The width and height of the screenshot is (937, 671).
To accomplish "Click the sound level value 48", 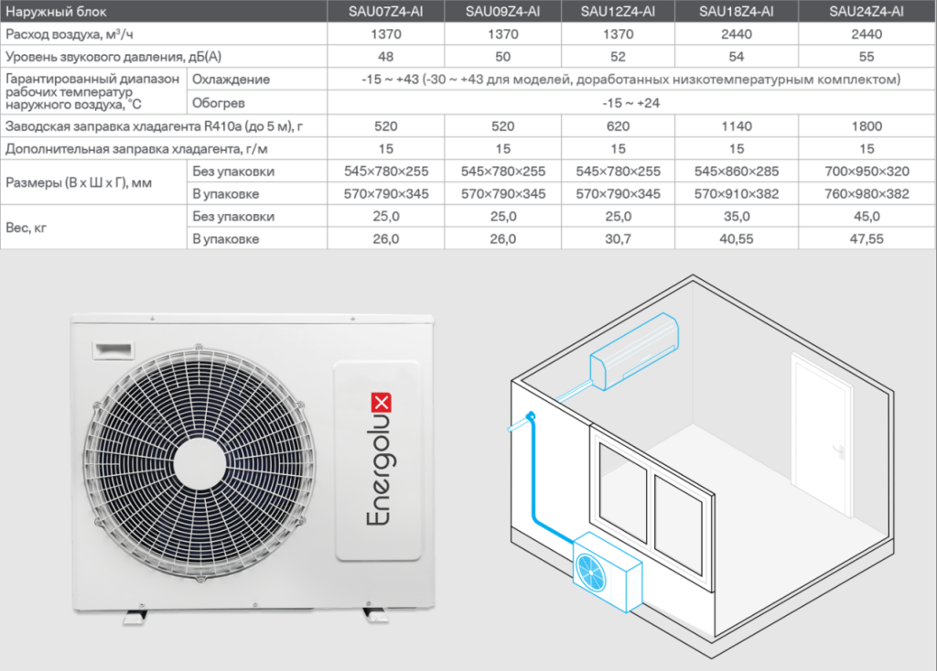I will (386, 57).
